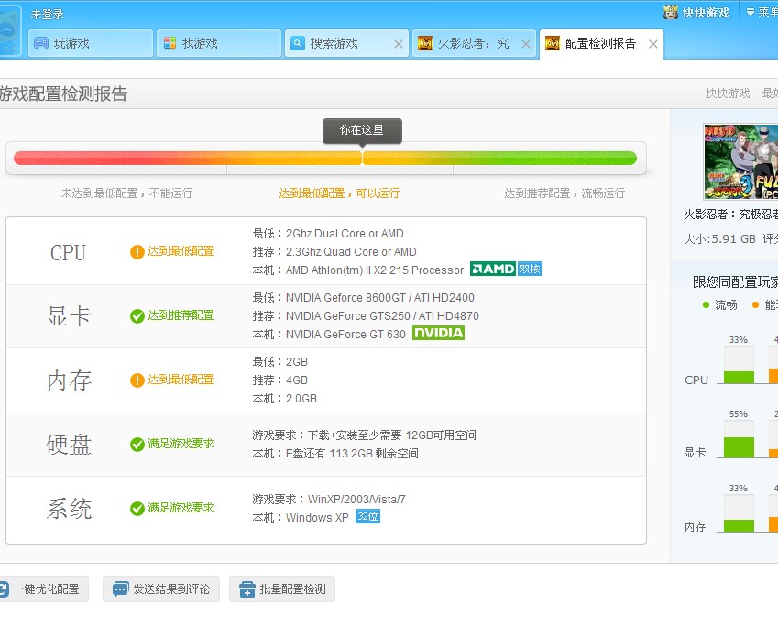
Task: Click the 快快游戏 logo in title bar
Action: (696, 12)
